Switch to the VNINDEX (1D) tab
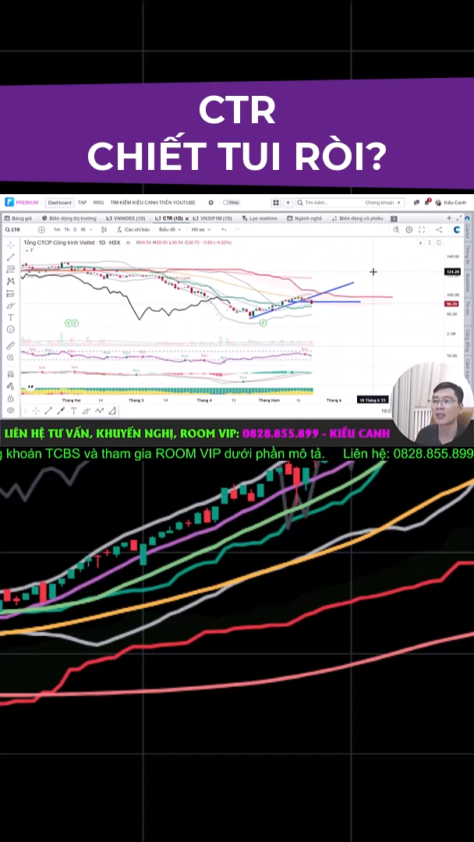 tap(126, 218)
